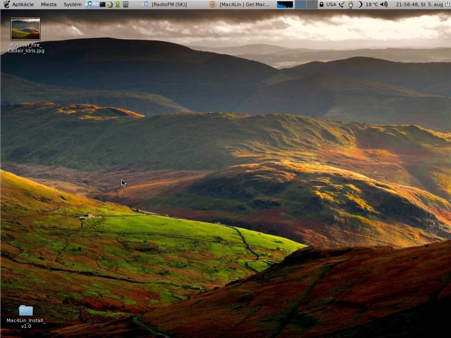Screen dimensions: 451x338
Task: Launch the web browser globe icon
Action: (110, 4)
